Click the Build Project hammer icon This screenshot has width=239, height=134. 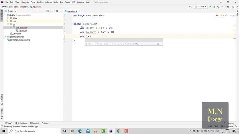coord(190,7)
